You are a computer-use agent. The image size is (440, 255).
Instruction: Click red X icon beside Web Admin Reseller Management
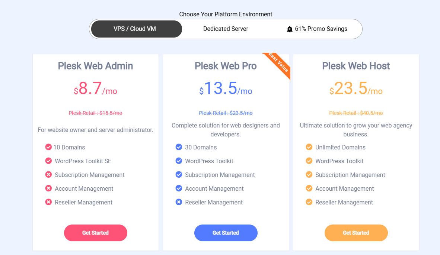pyautogui.click(x=48, y=202)
